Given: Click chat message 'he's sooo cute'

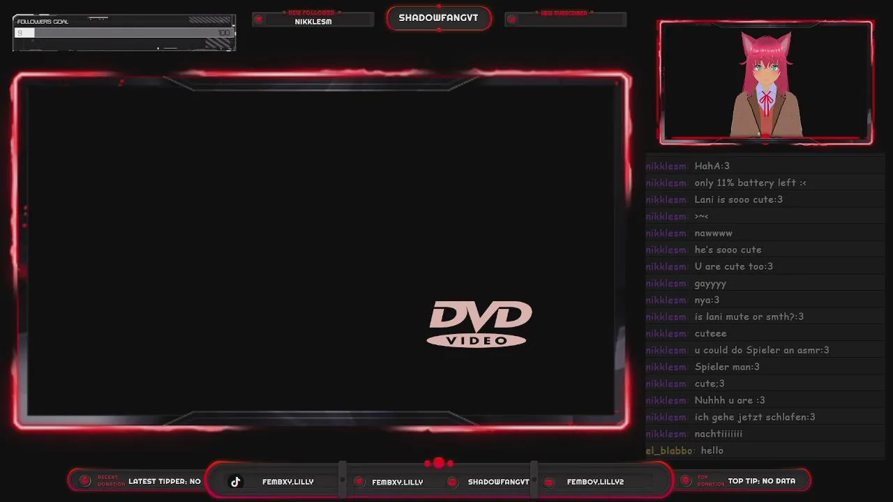Looking at the screenshot, I should [728, 250].
